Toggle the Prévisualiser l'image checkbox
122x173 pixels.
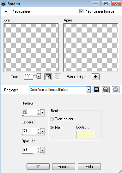point(81,11)
